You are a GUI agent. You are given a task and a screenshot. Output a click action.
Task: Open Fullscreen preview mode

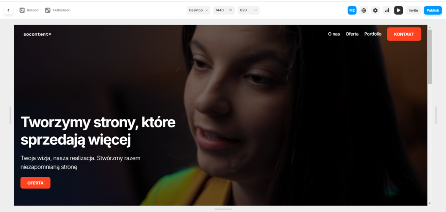[58, 10]
